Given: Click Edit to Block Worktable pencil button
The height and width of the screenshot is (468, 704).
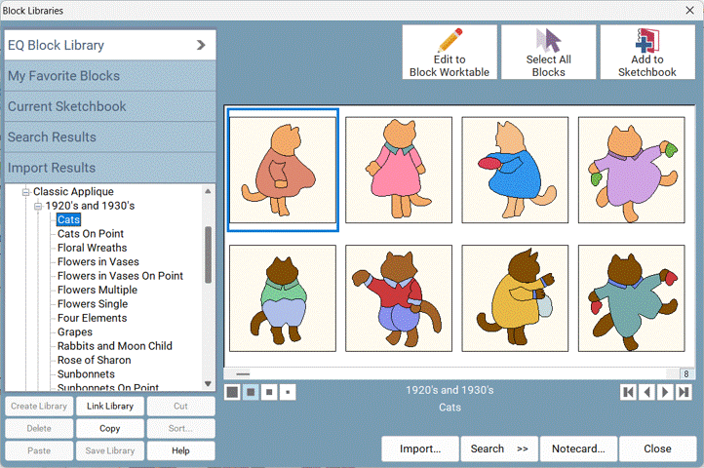Looking at the screenshot, I should pyautogui.click(x=450, y=53).
